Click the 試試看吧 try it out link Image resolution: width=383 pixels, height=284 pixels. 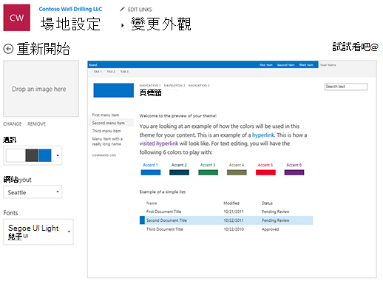(355, 47)
